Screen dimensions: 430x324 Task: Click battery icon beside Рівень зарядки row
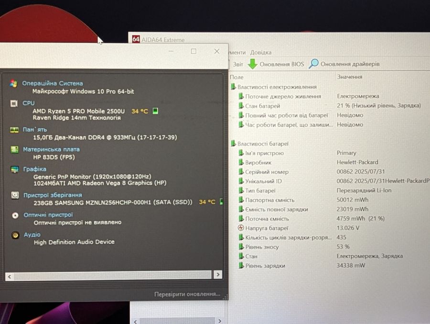[241, 265]
